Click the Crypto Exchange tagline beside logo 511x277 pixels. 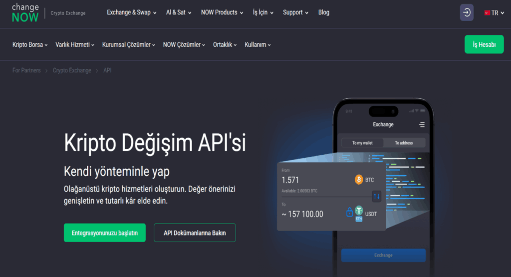click(x=68, y=13)
